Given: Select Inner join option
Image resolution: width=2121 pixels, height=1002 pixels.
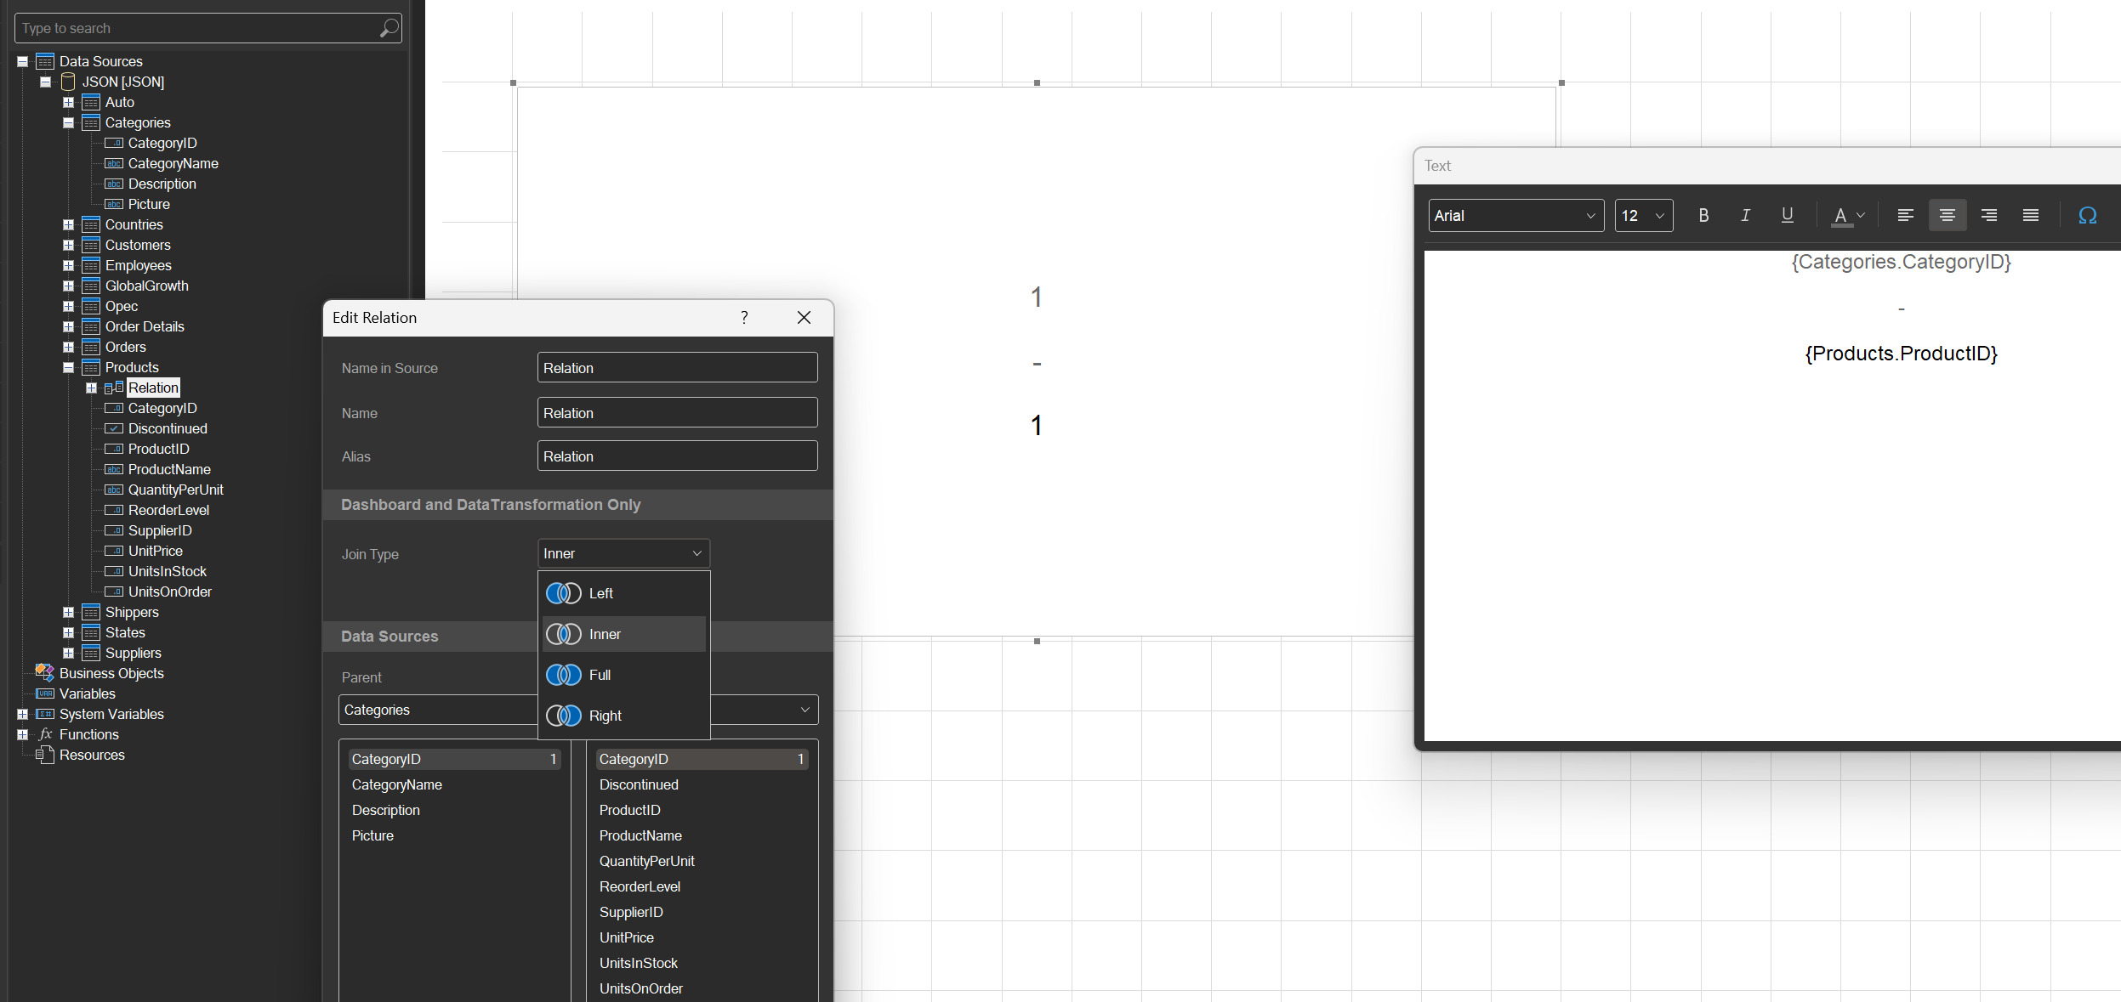Looking at the screenshot, I should coord(623,634).
